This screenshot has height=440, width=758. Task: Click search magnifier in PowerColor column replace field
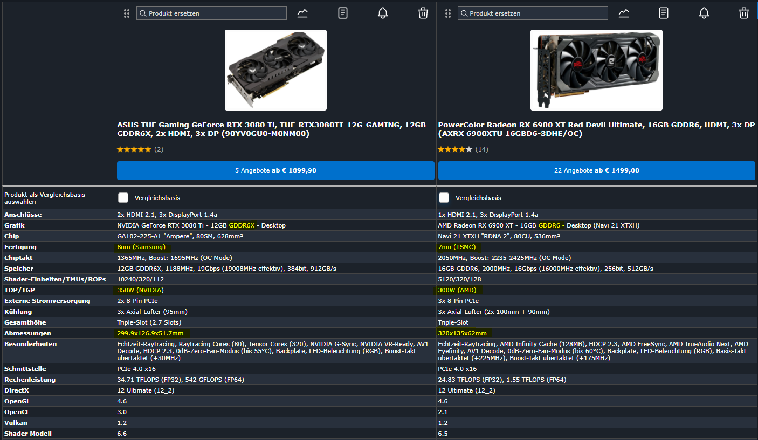464,13
